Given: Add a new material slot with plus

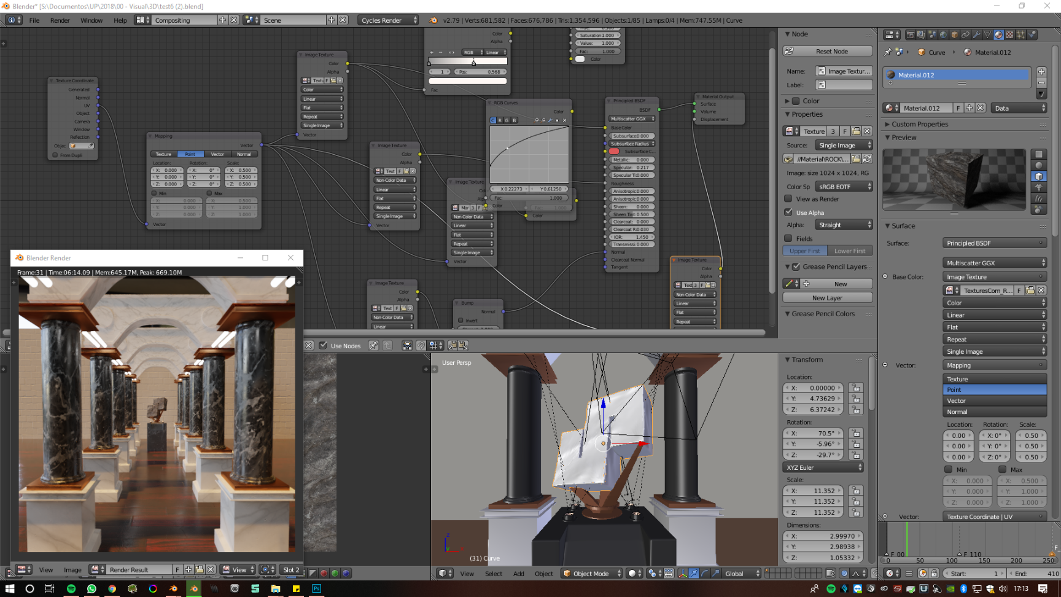Looking at the screenshot, I should click(1041, 72).
